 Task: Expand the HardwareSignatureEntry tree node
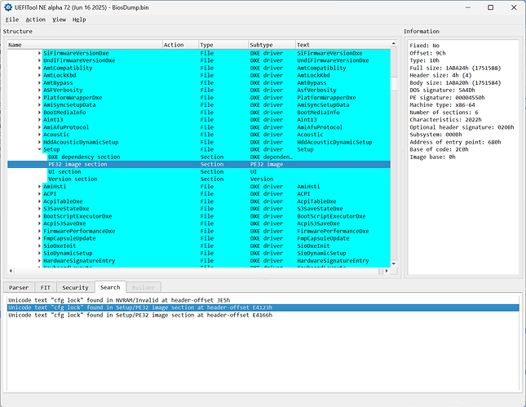pos(40,260)
